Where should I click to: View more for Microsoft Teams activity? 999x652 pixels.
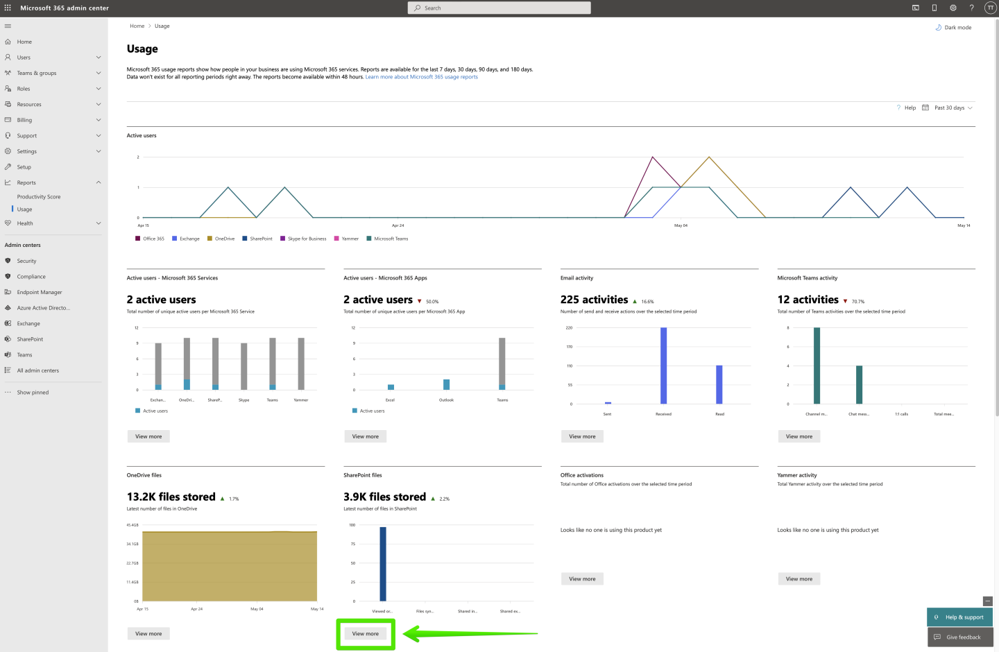pos(799,436)
